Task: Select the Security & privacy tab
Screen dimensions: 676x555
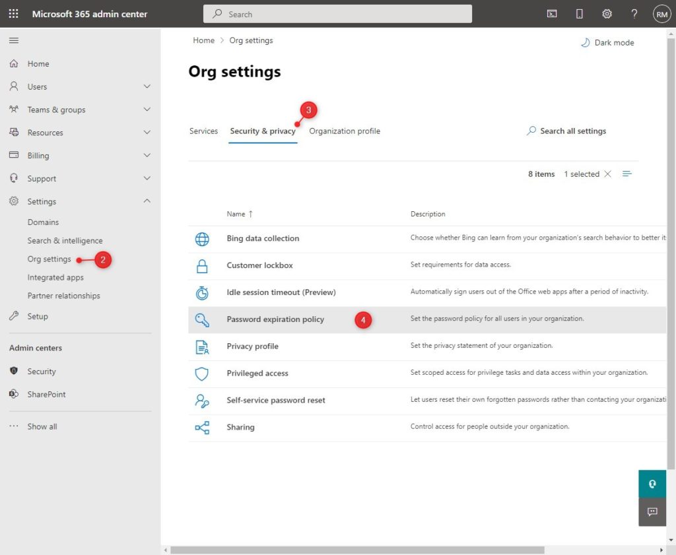Action: click(x=263, y=131)
